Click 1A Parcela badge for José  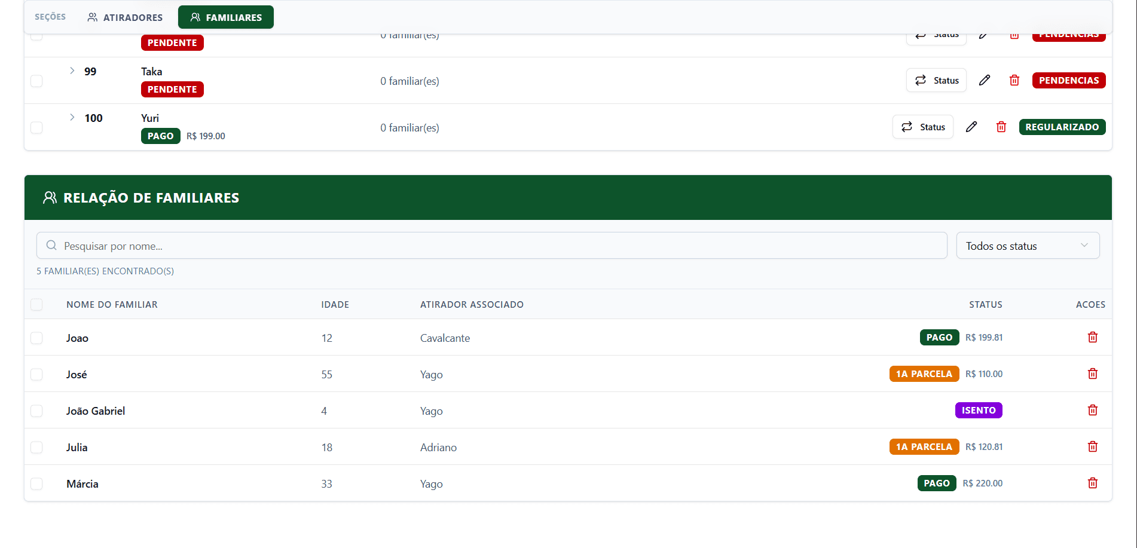(924, 374)
